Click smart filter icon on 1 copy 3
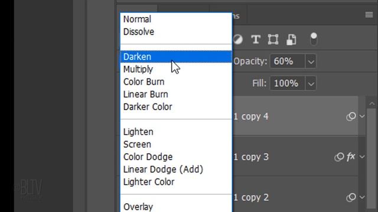 point(339,157)
